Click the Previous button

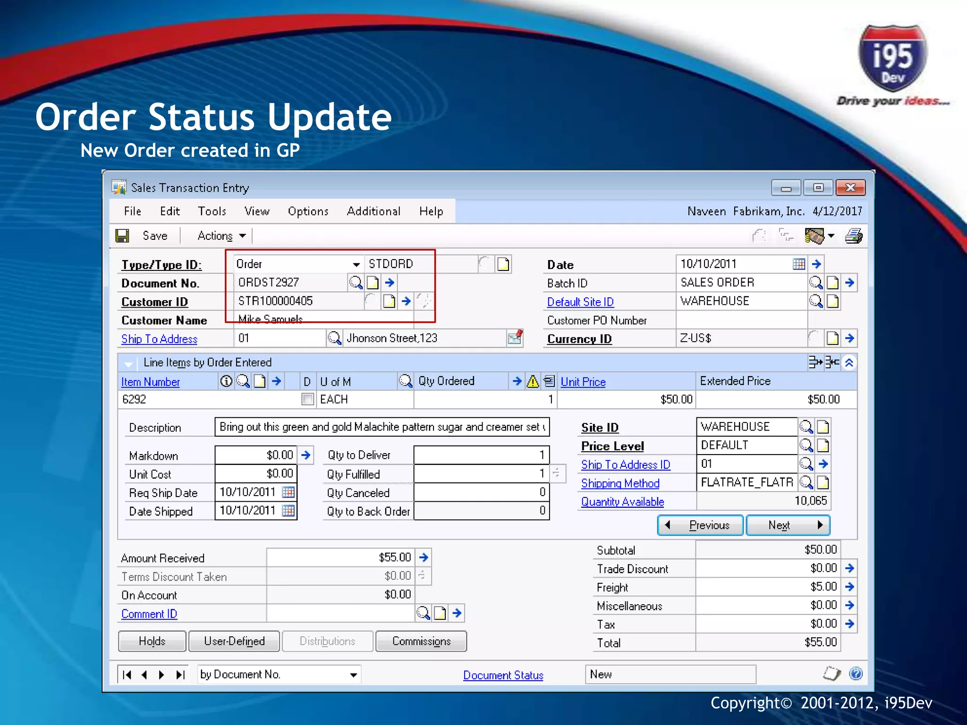click(700, 525)
